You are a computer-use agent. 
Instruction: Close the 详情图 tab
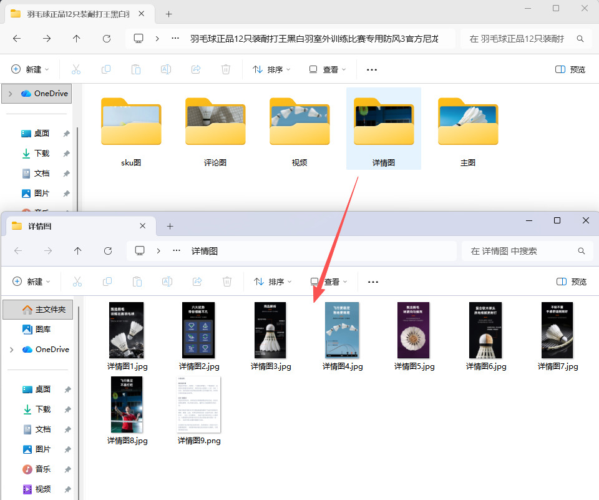142,226
